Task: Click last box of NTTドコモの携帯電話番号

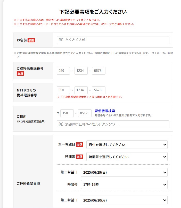Action: click(x=99, y=90)
